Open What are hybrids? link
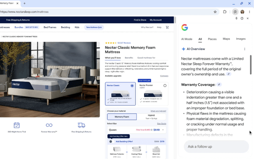Viewport: 254px width, 160px height. click(x=158, y=111)
